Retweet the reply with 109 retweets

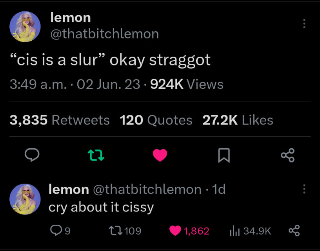[x=125, y=231]
